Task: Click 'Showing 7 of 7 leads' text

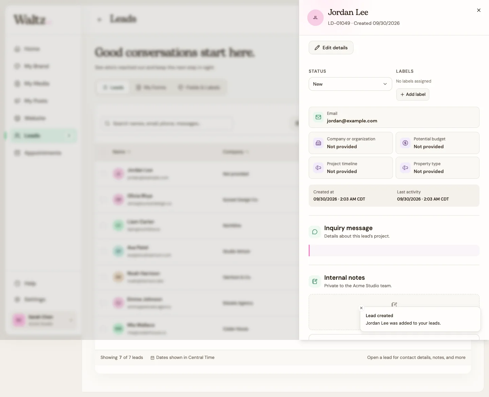Action: point(122,358)
